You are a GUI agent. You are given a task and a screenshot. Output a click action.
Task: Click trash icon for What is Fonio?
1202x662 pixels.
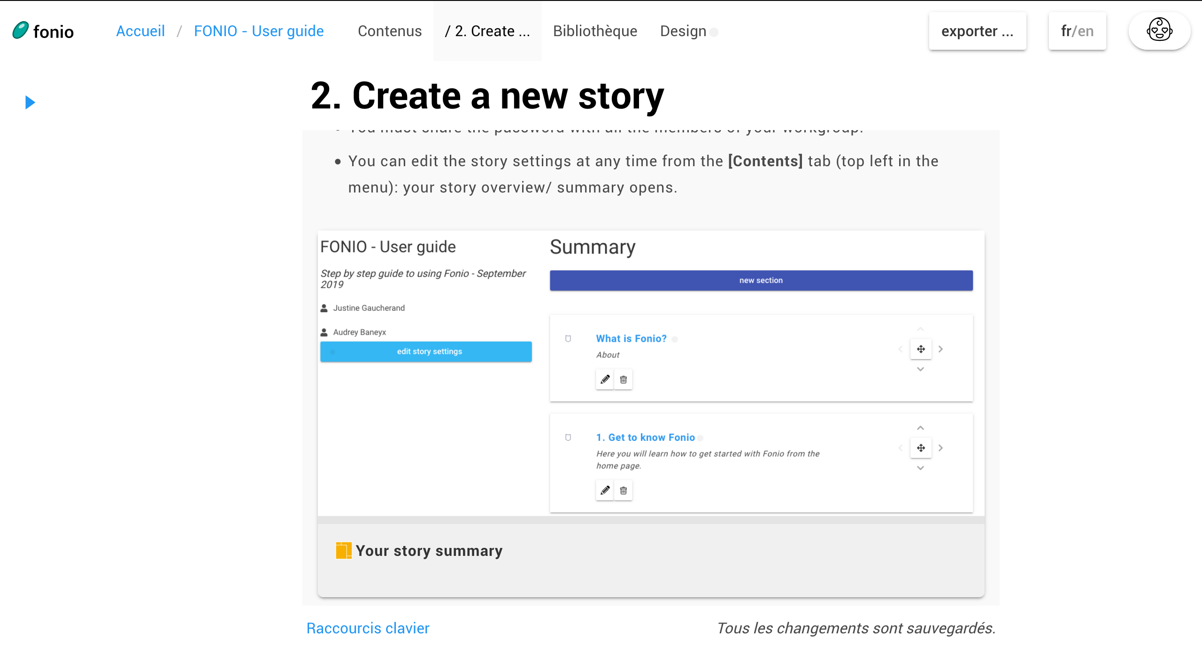[624, 379]
